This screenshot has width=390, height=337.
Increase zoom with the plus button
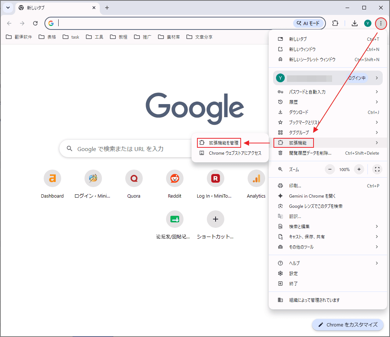point(359,170)
